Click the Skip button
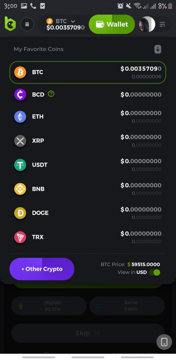Screen dimensions: 176x361 click(x=88, y=333)
